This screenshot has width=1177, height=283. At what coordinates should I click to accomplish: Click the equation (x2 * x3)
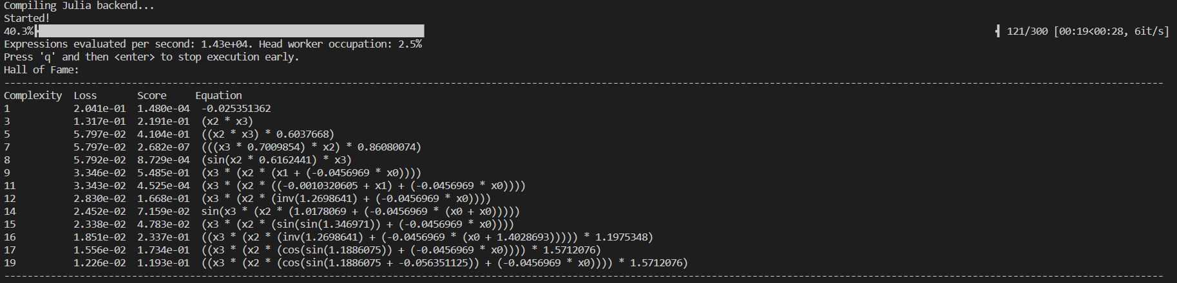[x=227, y=121]
